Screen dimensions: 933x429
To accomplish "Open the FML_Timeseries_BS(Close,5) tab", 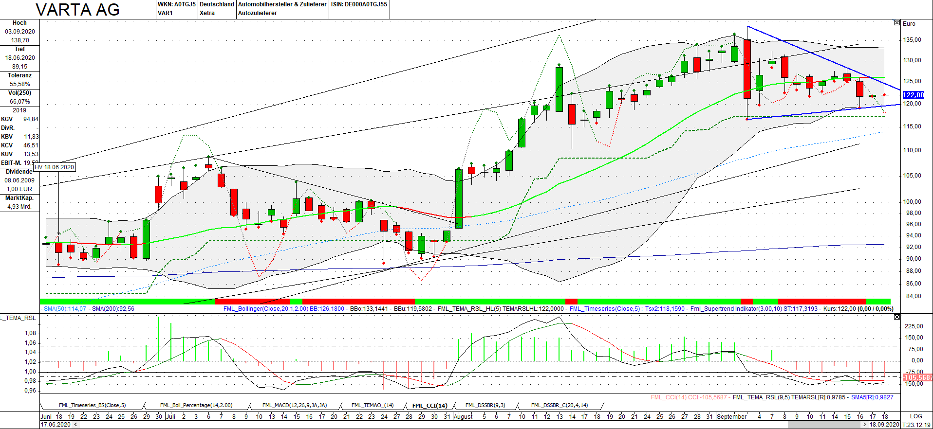I will pos(92,406).
